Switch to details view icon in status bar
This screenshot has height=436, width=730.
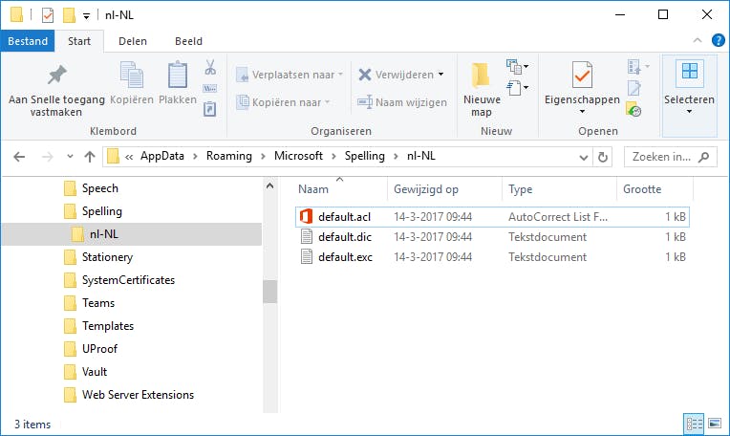[692, 424]
